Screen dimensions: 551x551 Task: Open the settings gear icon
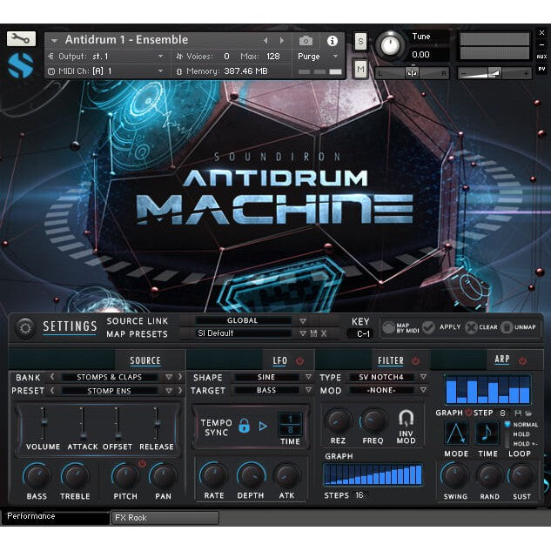click(x=24, y=328)
